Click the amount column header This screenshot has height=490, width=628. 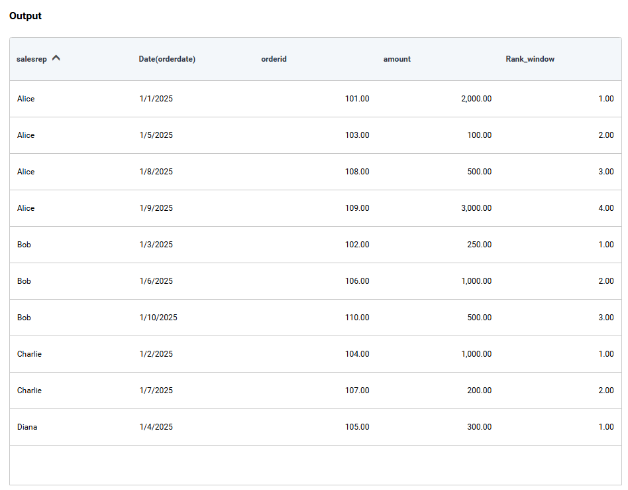397,59
